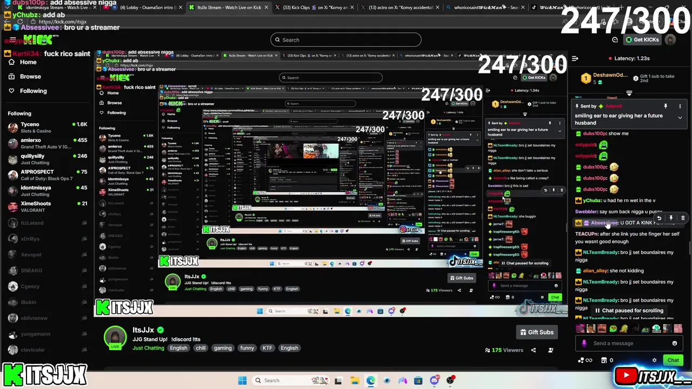This screenshot has height=389, width=692.
Task: Select the gaming stream tag
Action: 223,348
